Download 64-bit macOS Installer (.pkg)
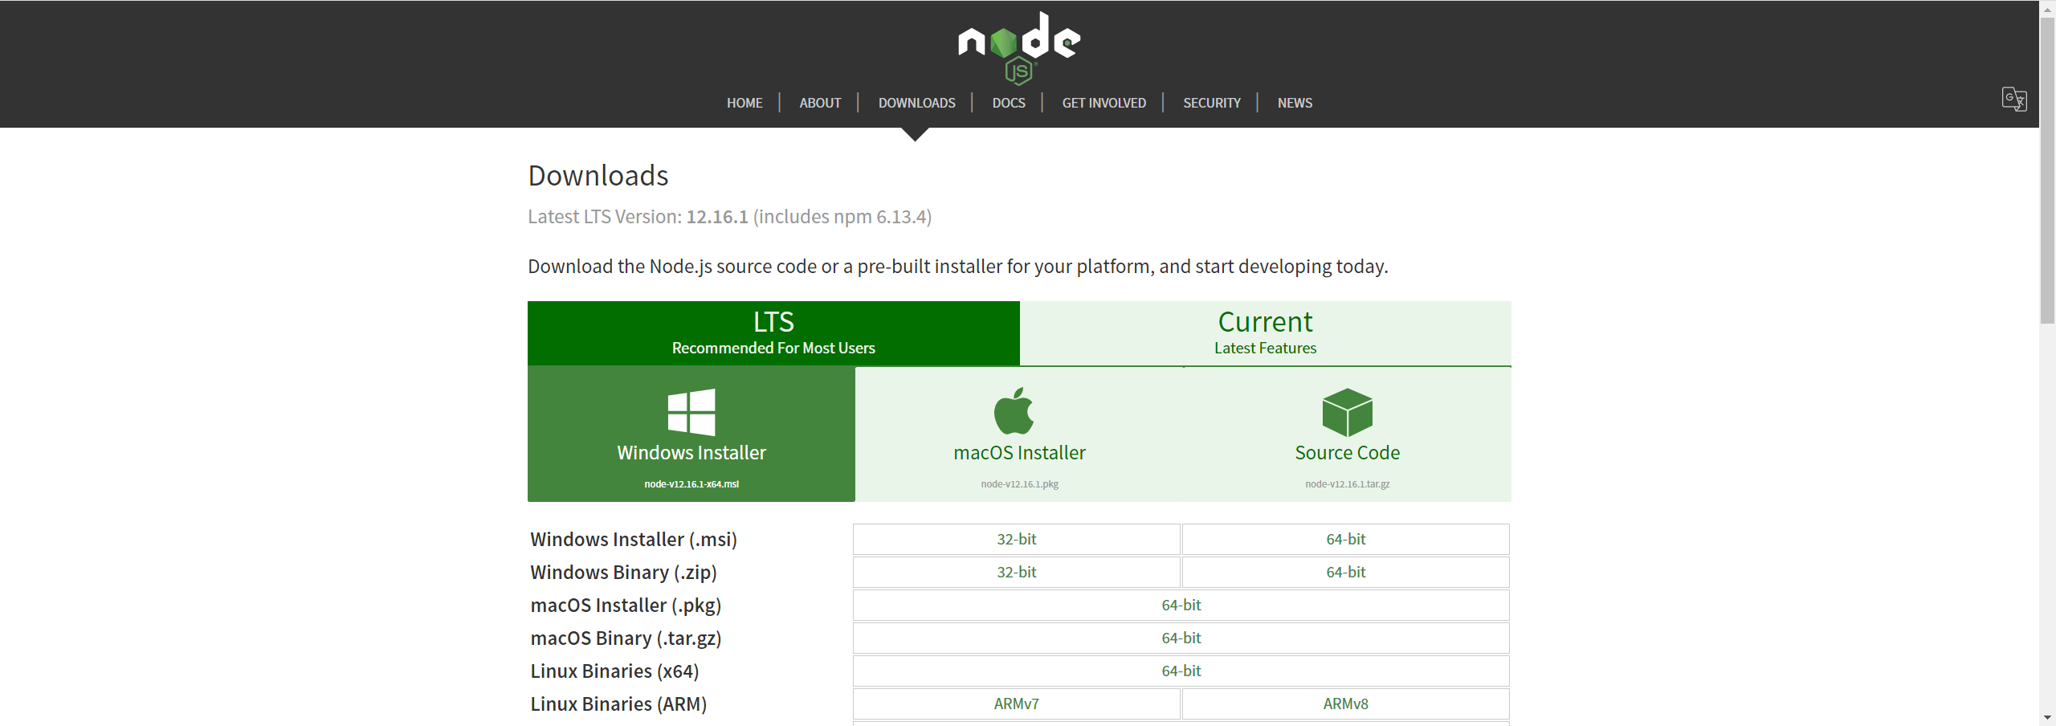This screenshot has height=726, width=2056. [1181, 606]
